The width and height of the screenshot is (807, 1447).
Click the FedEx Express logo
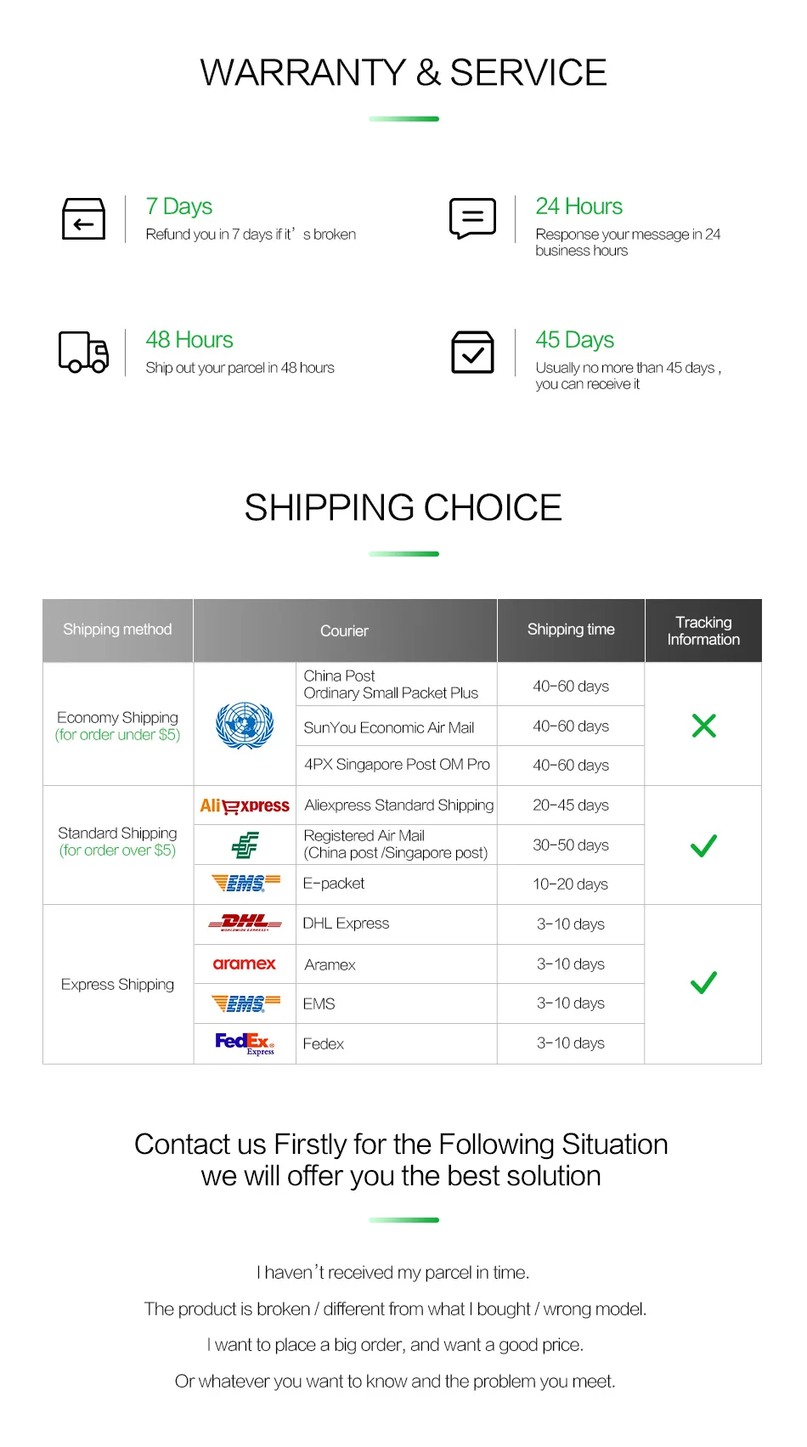click(245, 1043)
